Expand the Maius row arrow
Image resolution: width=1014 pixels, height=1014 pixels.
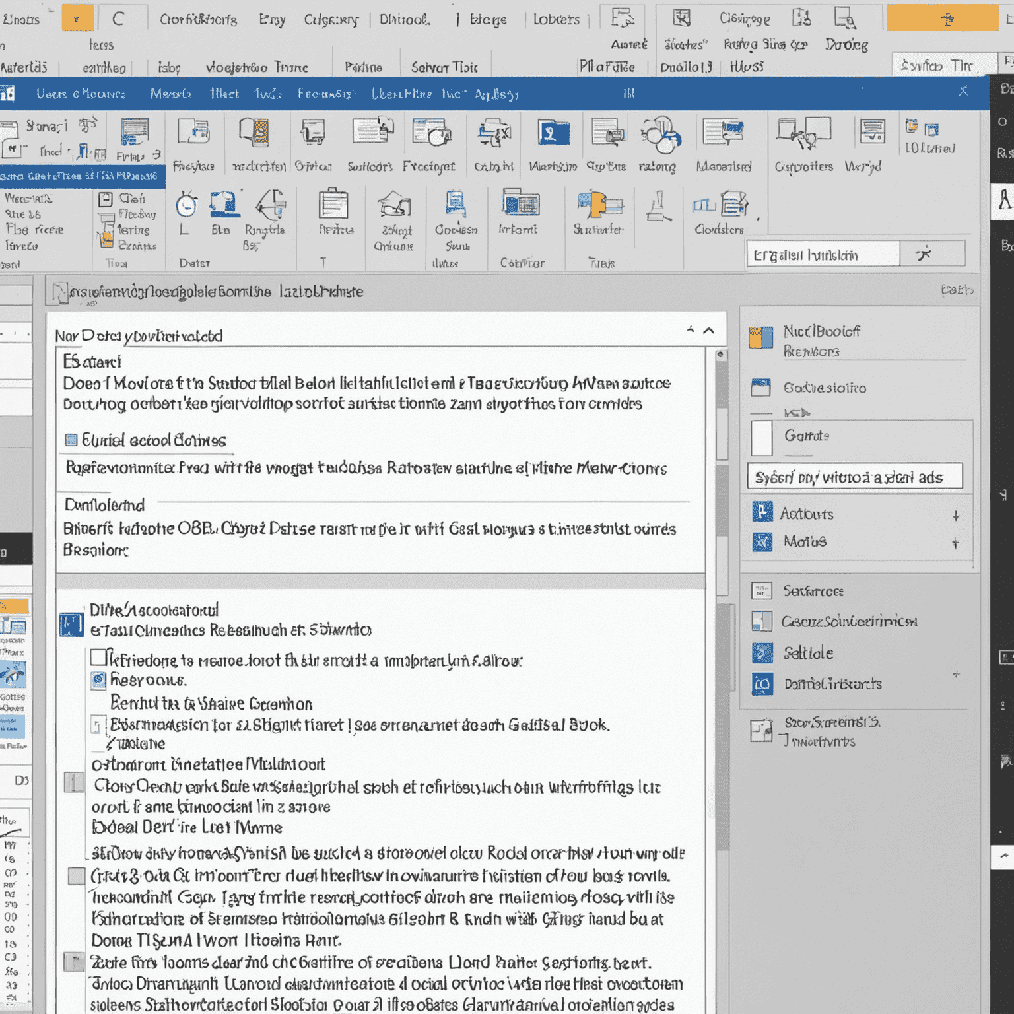955,543
